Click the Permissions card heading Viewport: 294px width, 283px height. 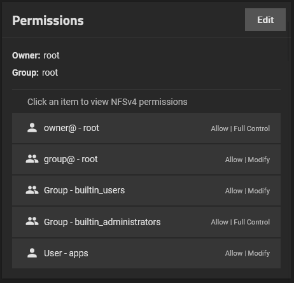pos(48,20)
